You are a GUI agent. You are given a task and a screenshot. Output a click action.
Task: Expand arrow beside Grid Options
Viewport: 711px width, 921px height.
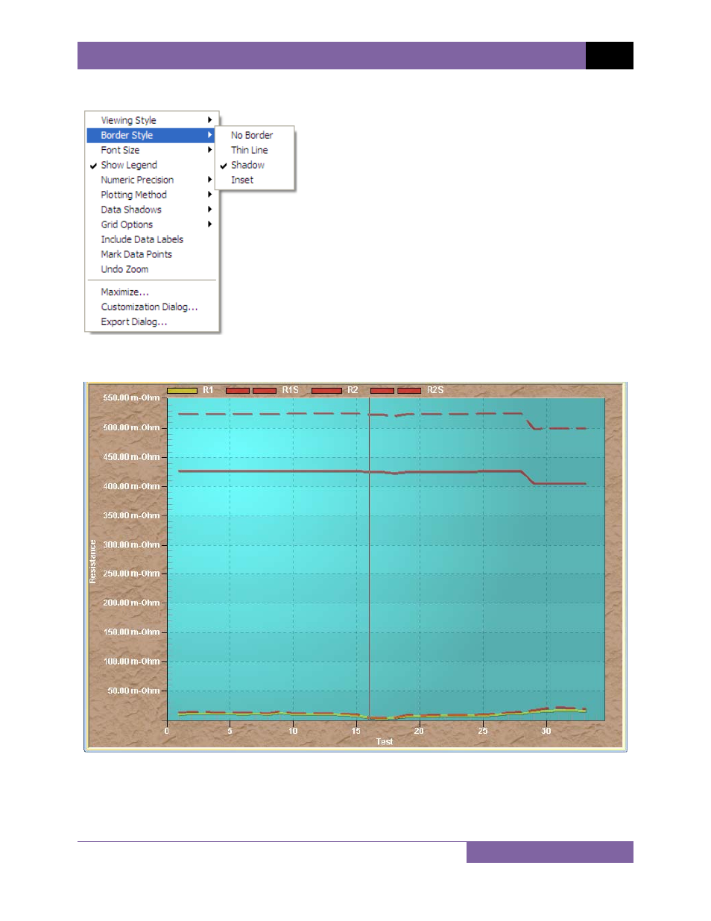tap(209, 224)
